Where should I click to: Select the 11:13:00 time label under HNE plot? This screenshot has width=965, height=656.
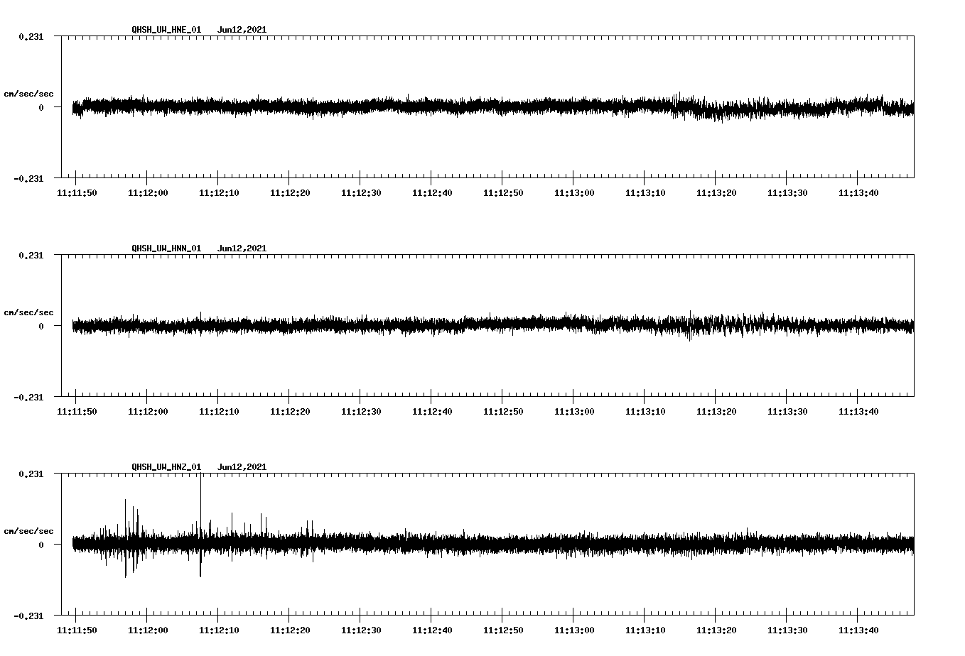click(x=574, y=193)
